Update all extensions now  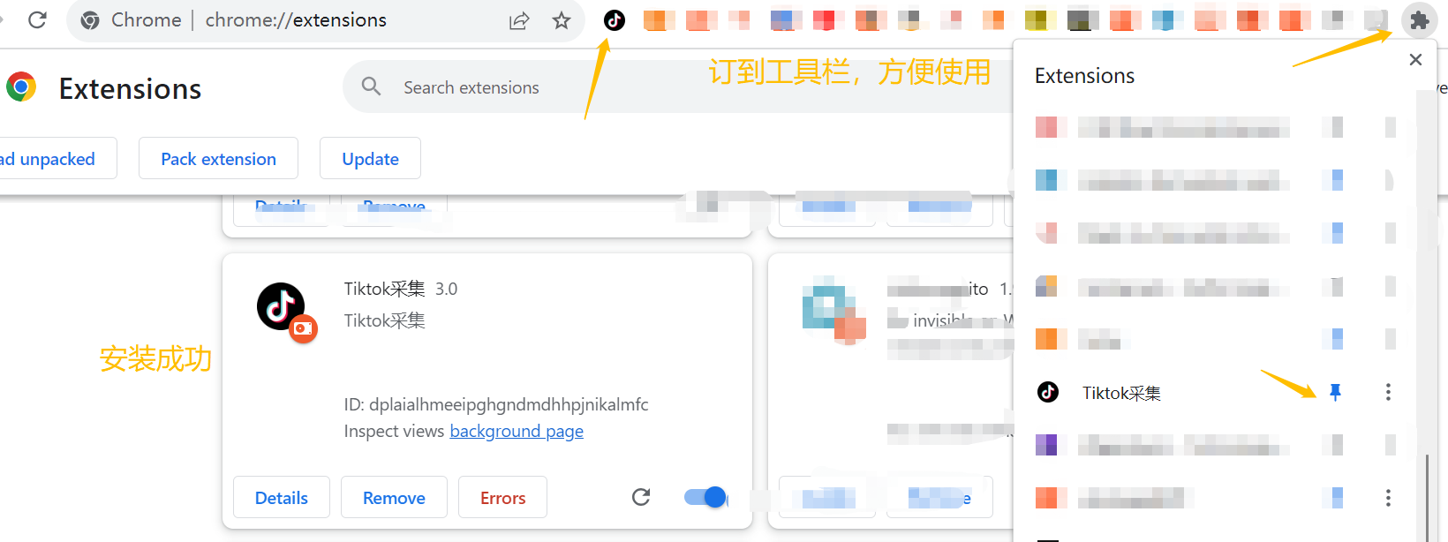coord(370,159)
